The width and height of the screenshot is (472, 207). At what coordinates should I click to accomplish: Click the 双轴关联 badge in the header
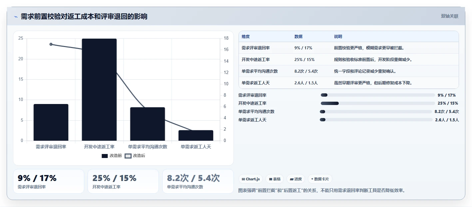(x=450, y=16)
